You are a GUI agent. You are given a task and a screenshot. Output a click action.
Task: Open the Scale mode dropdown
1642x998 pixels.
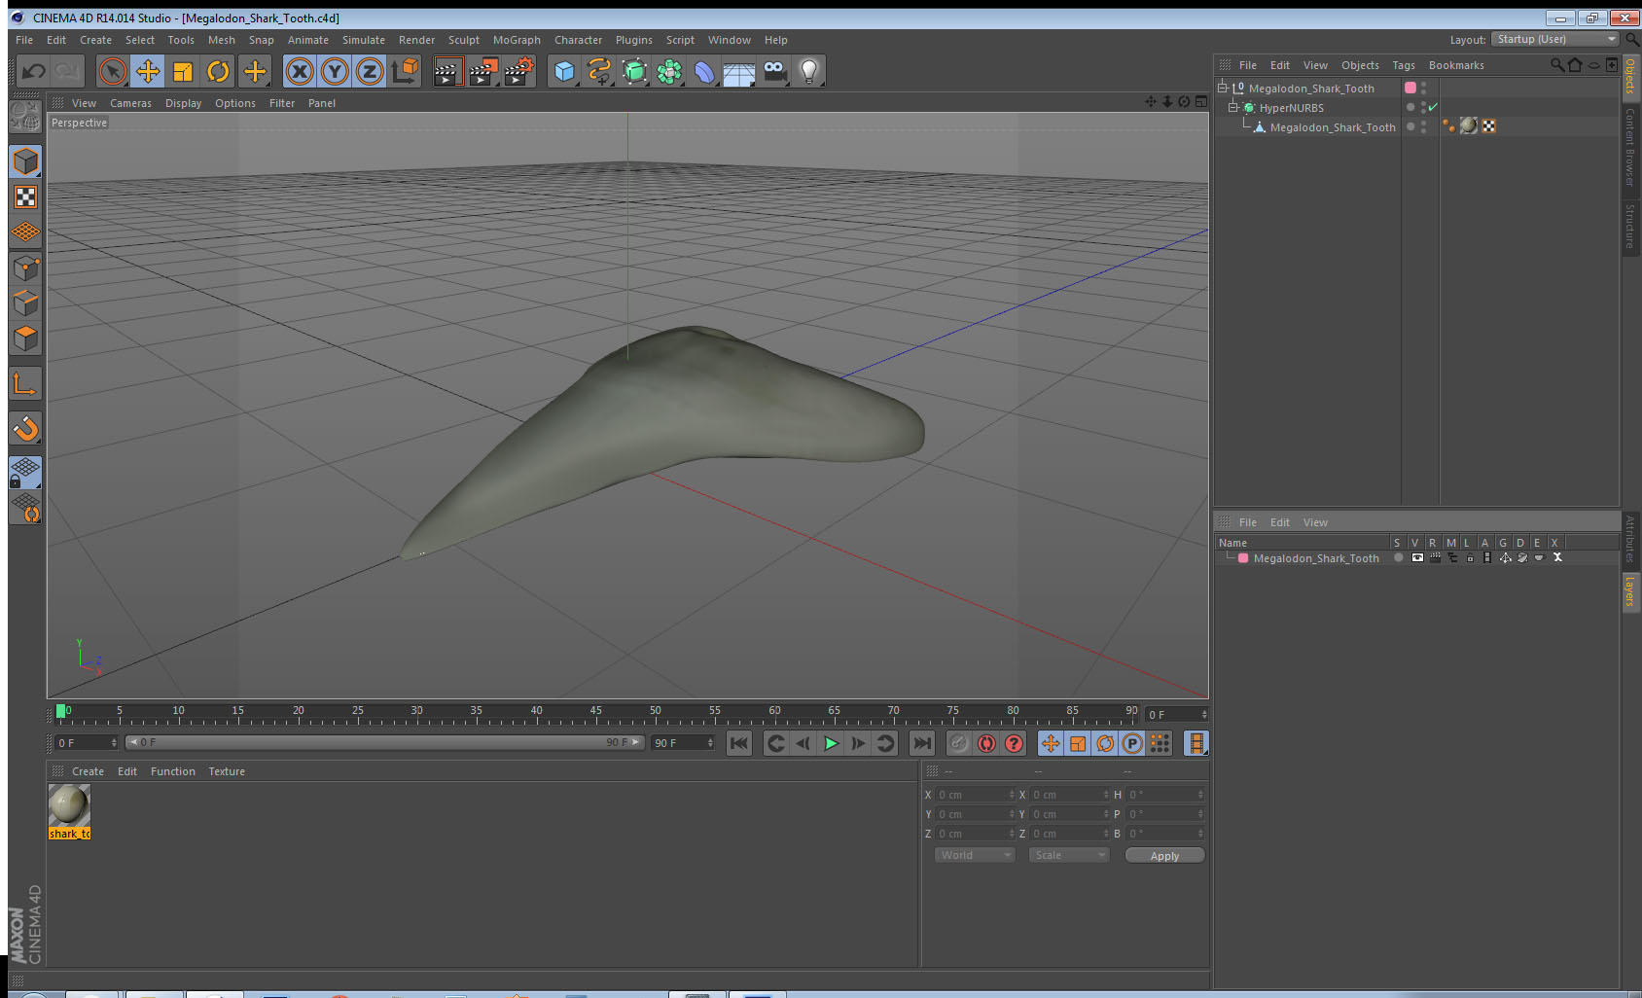point(1069,855)
